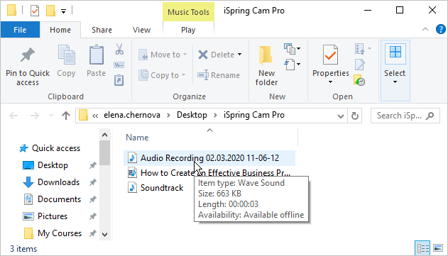Click the navigation pane scroll up arrow
This screenshot has width=448, height=256.
[x=105, y=135]
